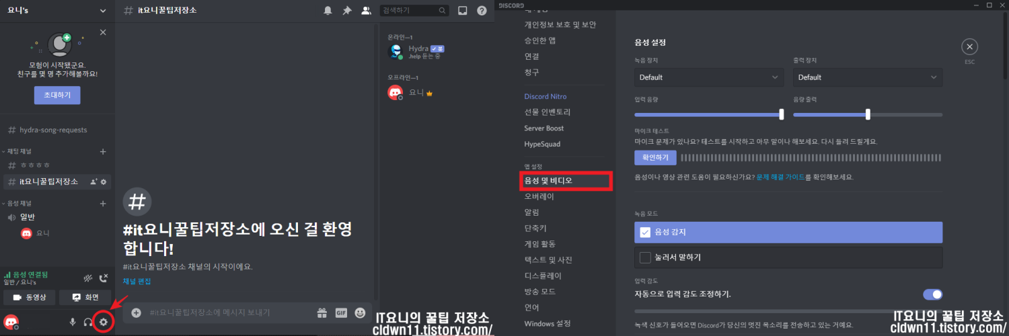
Task: Open the 요니's server dropdown menu
Action: [103, 10]
